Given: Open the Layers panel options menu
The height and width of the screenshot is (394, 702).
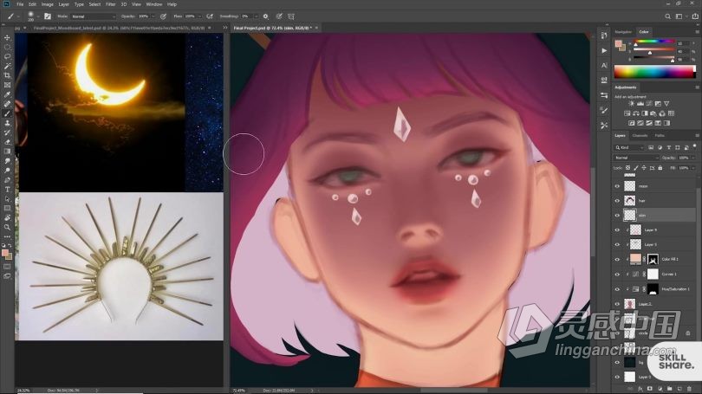Looking at the screenshot, I should click(x=697, y=135).
